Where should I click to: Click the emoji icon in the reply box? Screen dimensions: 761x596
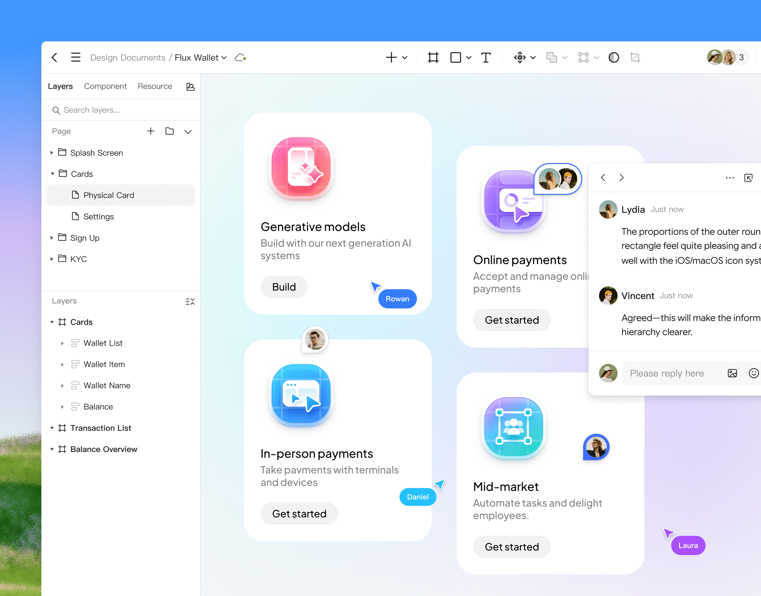click(x=754, y=373)
